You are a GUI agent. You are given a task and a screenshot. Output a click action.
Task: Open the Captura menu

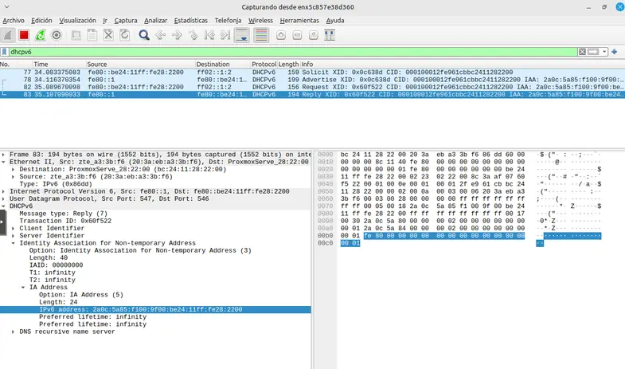pyautogui.click(x=126, y=21)
